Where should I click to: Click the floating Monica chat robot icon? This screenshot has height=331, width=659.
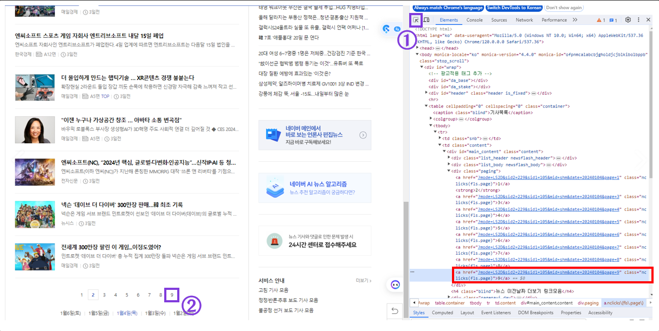(x=396, y=285)
